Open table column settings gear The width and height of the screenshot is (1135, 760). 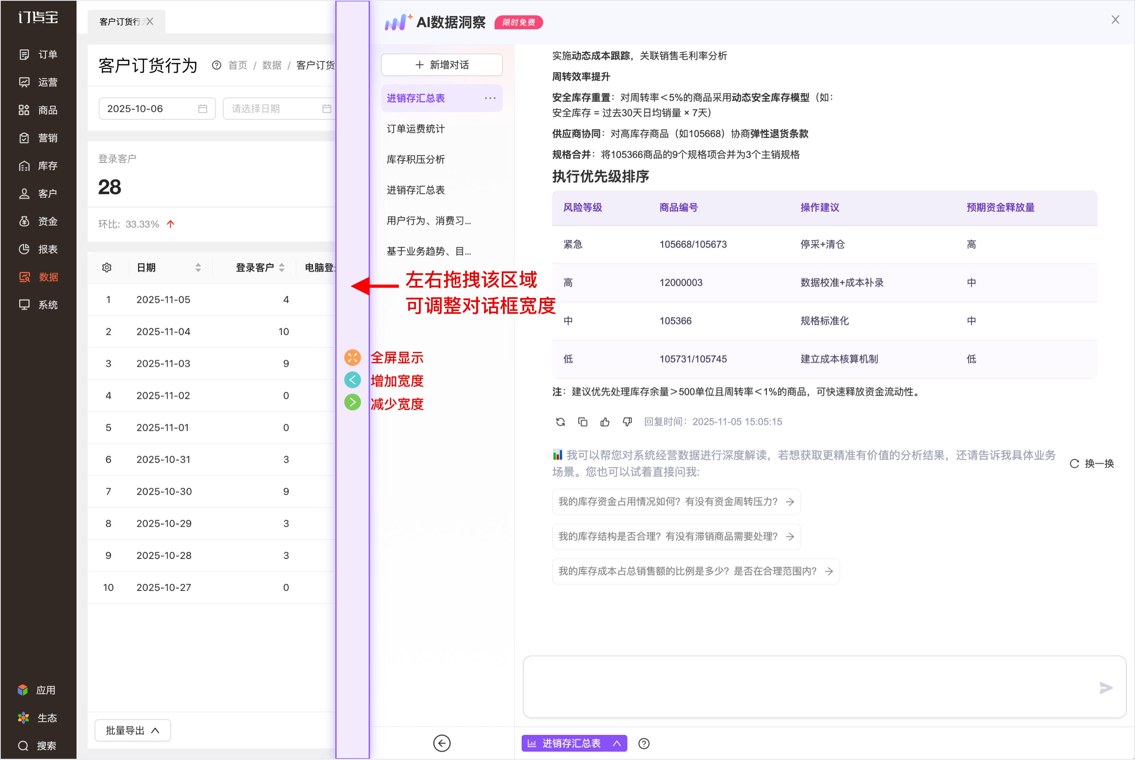point(107,268)
